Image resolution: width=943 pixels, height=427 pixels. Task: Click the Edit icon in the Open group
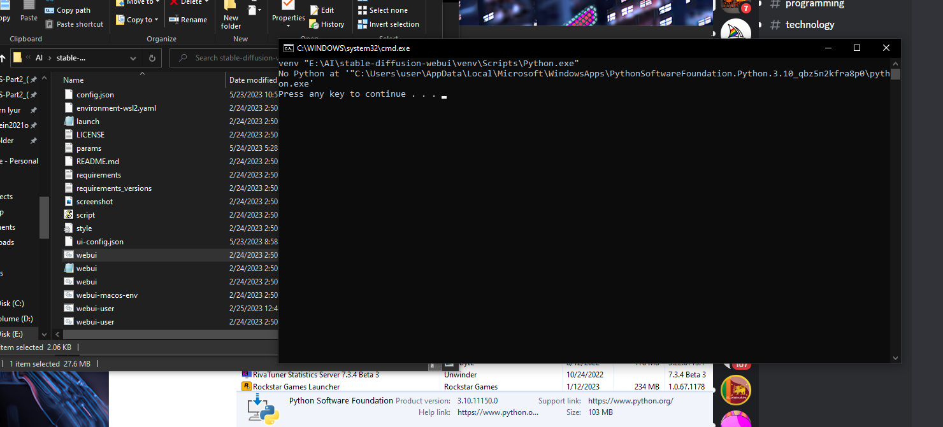[x=314, y=10]
